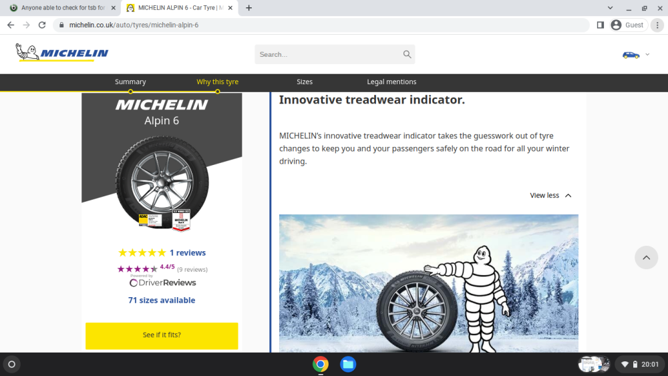668x376 pixels.
Task: Click the See if it fits? button
Action: pos(162,335)
